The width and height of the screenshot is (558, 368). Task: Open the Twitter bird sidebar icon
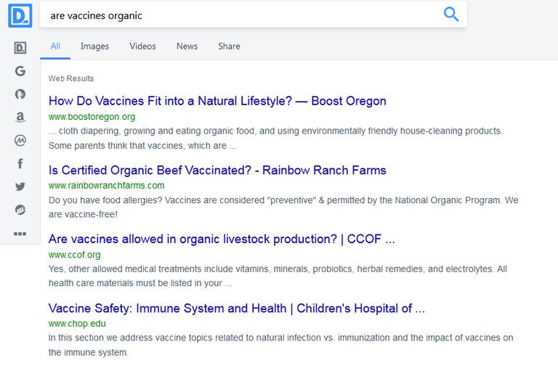[20, 187]
